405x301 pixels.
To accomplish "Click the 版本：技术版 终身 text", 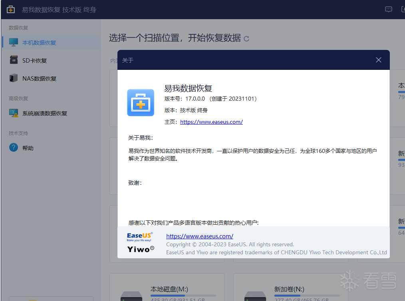I will [186, 110].
